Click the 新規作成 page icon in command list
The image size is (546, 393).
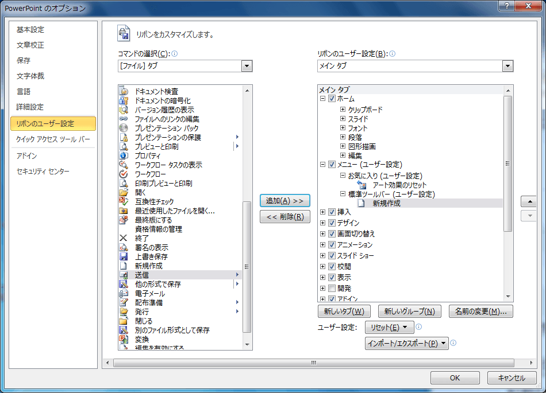[x=124, y=266]
